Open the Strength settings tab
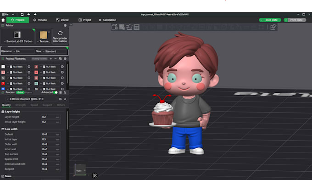The image size is (312, 180). click(21, 105)
